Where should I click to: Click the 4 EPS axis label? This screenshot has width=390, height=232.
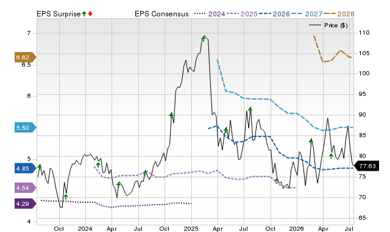29,221
